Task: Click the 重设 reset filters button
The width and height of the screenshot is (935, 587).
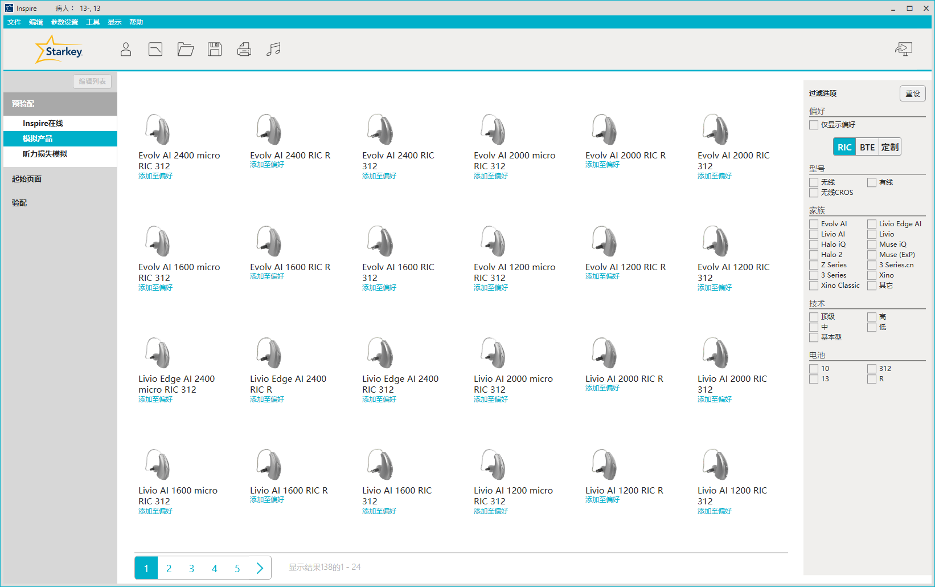Action: pyautogui.click(x=913, y=93)
